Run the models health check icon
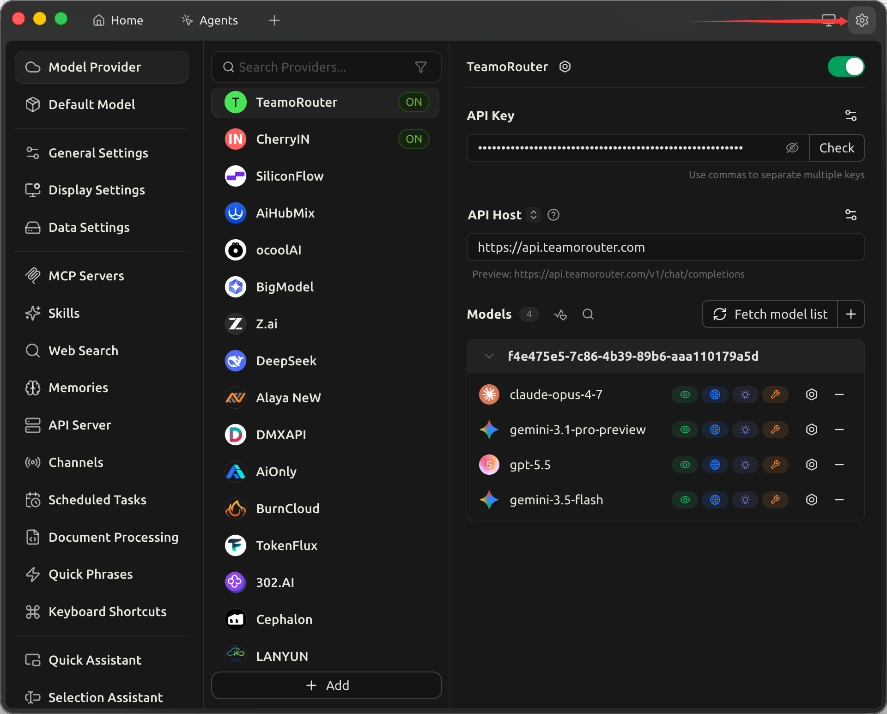Image resolution: width=887 pixels, height=714 pixels. 560,315
